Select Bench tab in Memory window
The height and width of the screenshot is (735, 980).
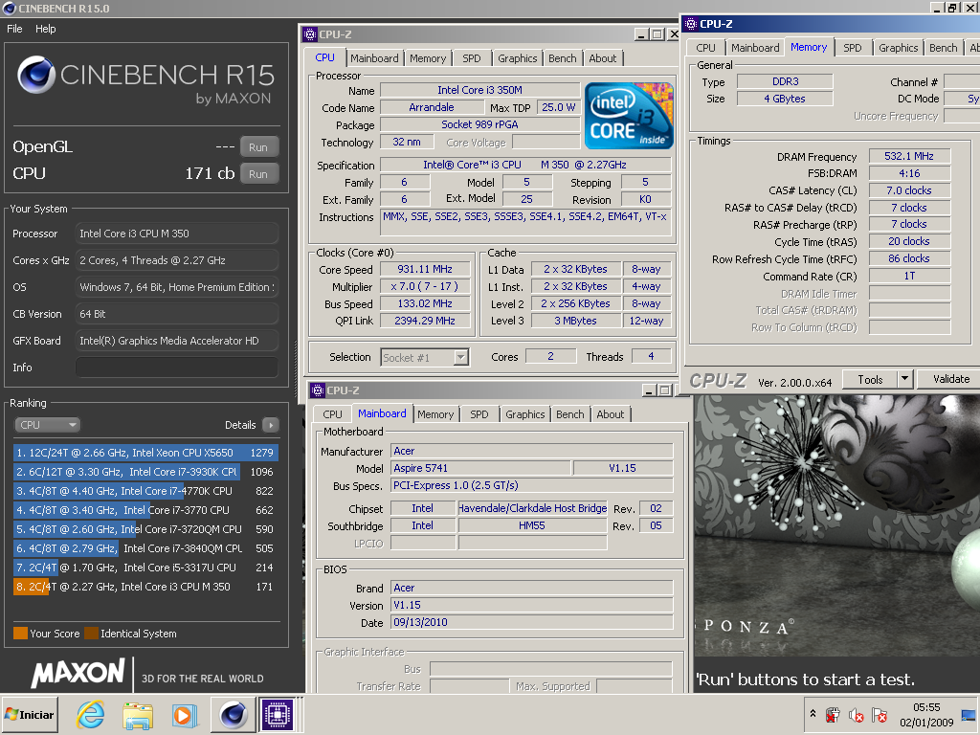pos(943,48)
